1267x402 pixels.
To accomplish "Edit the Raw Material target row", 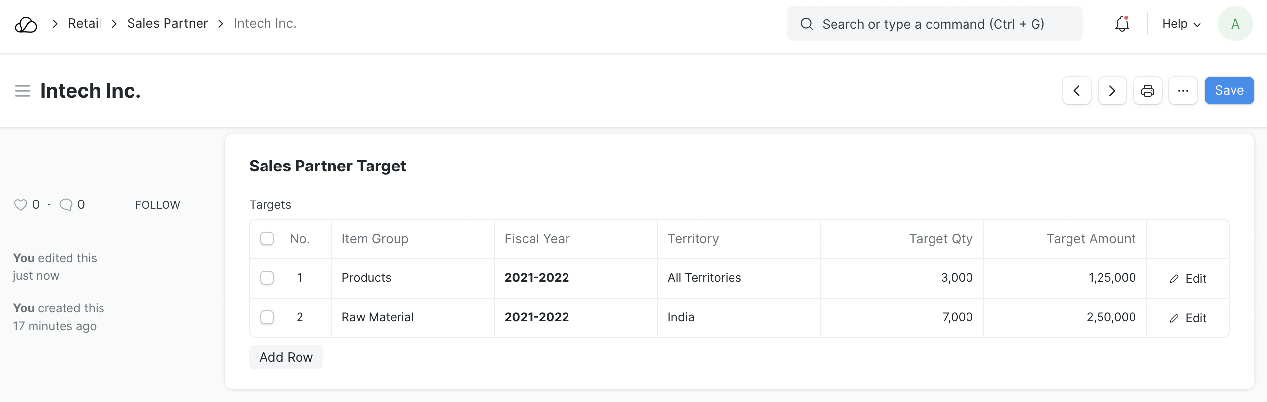I will 1188,318.
